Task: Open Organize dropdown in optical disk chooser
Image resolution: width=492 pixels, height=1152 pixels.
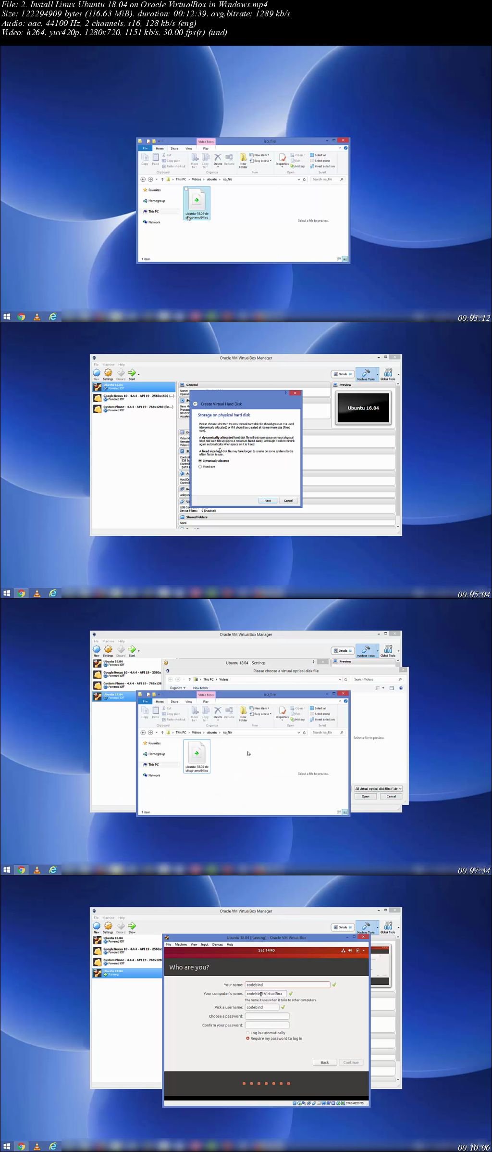Action: coord(178,688)
